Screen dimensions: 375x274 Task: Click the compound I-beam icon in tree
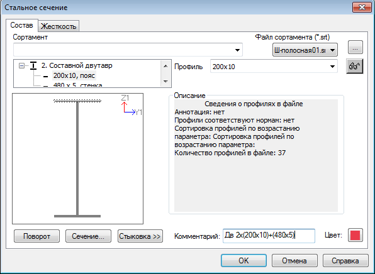point(33,65)
